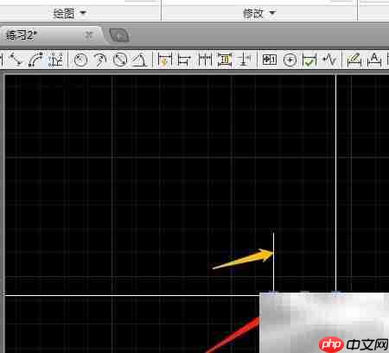The width and height of the screenshot is (389, 353).
Task: Pick the Diameter dimension tool
Action: [x=120, y=60]
